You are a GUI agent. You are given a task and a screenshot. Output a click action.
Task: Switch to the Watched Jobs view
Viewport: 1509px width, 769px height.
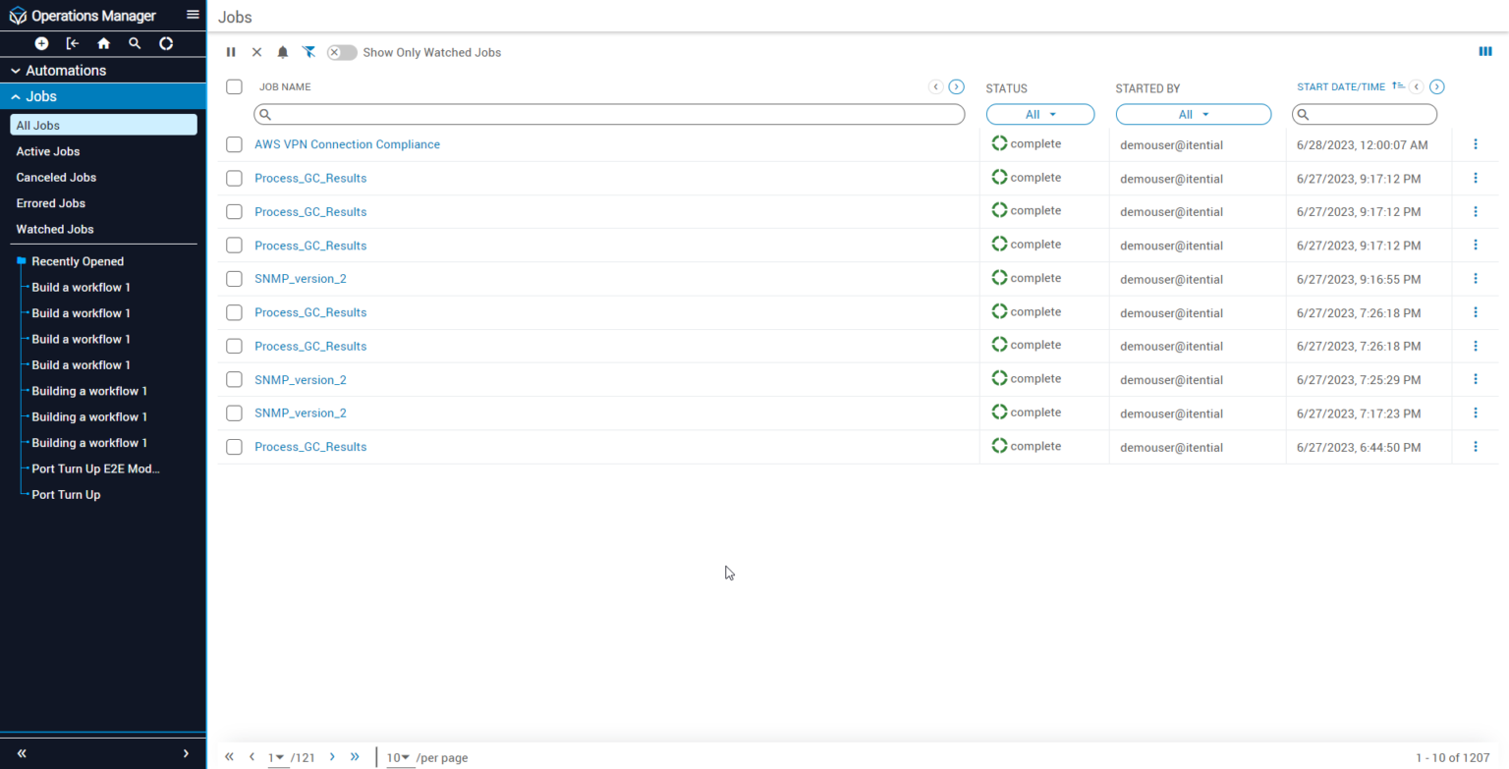(x=55, y=229)
